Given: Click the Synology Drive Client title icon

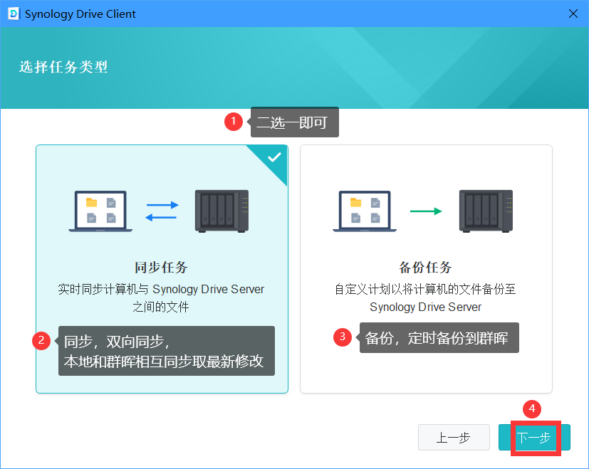Looking at the screenshot, I should tap(13, 14).
